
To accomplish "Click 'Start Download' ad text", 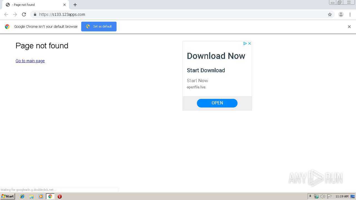I will click(x=206, y=70).
